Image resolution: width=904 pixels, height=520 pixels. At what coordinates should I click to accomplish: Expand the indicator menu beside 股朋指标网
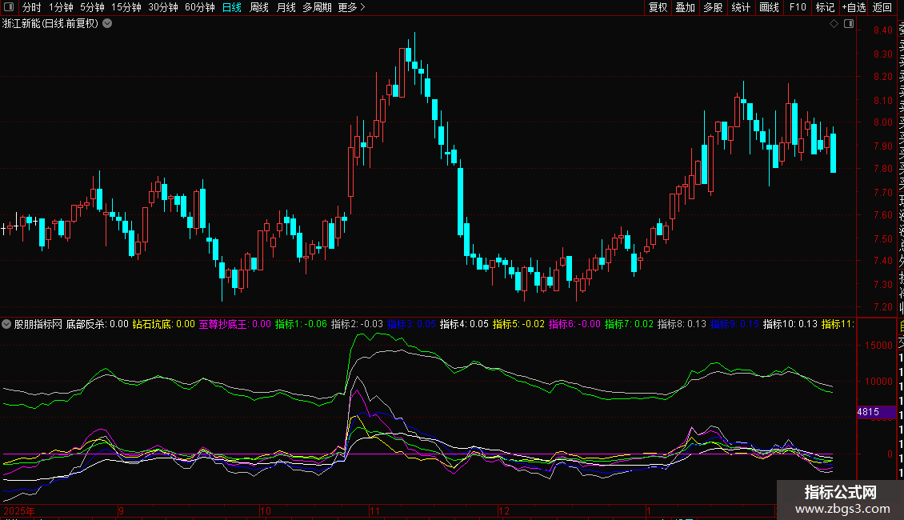click(x=7, y=325)
